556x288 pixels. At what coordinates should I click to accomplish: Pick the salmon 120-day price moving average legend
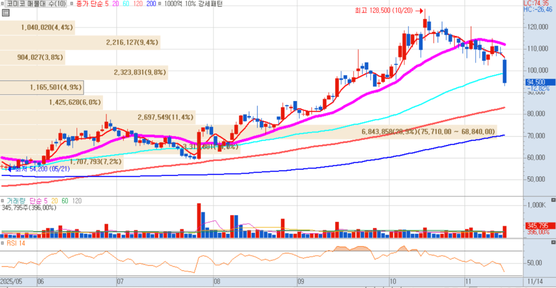point(138,4)
